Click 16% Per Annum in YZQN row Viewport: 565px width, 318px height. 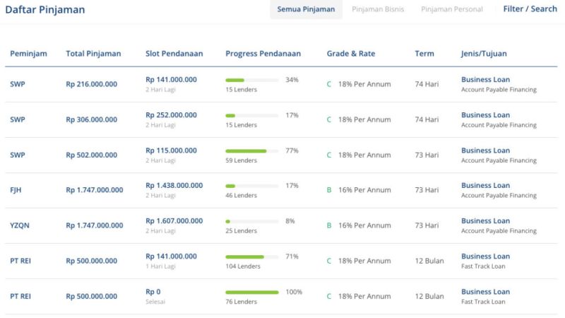click(x=364, y=225)
